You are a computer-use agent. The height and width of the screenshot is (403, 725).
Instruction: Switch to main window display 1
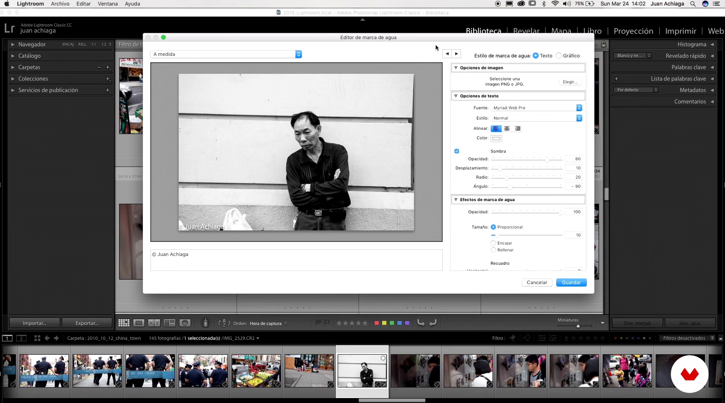(x=7, y=338)
